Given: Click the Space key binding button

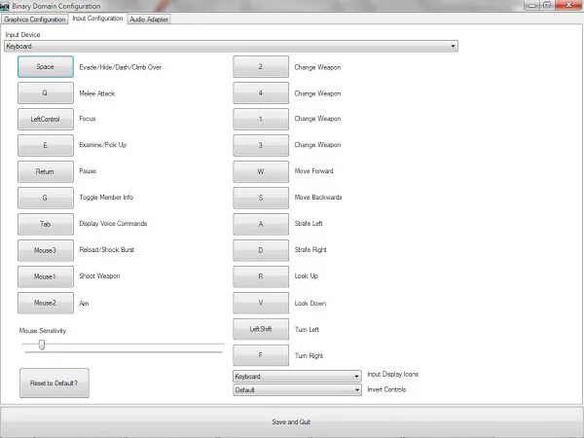Looking at the screenshot, I should point(46,66).
